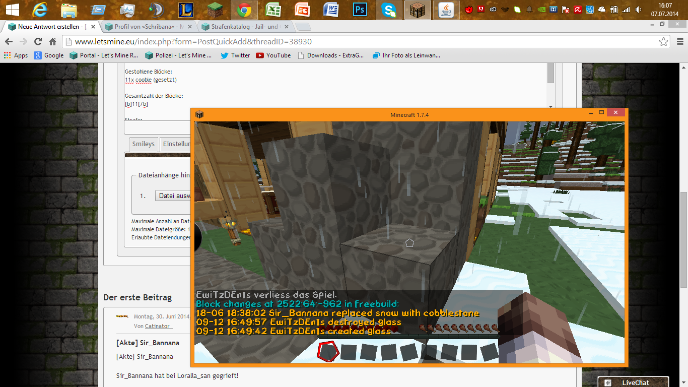Viewport: 688px width, 387px height.
Task: Bookmark this page with the star icon
Action: coord(664,42)
